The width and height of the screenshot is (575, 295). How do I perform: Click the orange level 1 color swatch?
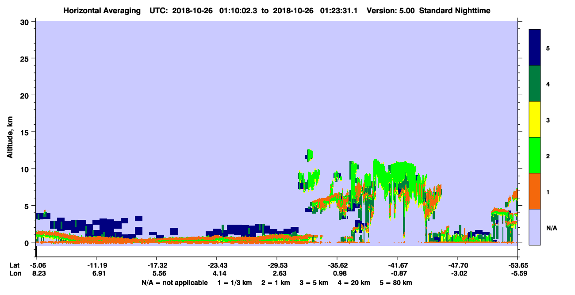pos(535,191)
